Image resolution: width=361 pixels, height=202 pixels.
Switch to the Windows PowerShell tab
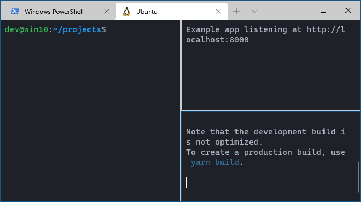58,11
